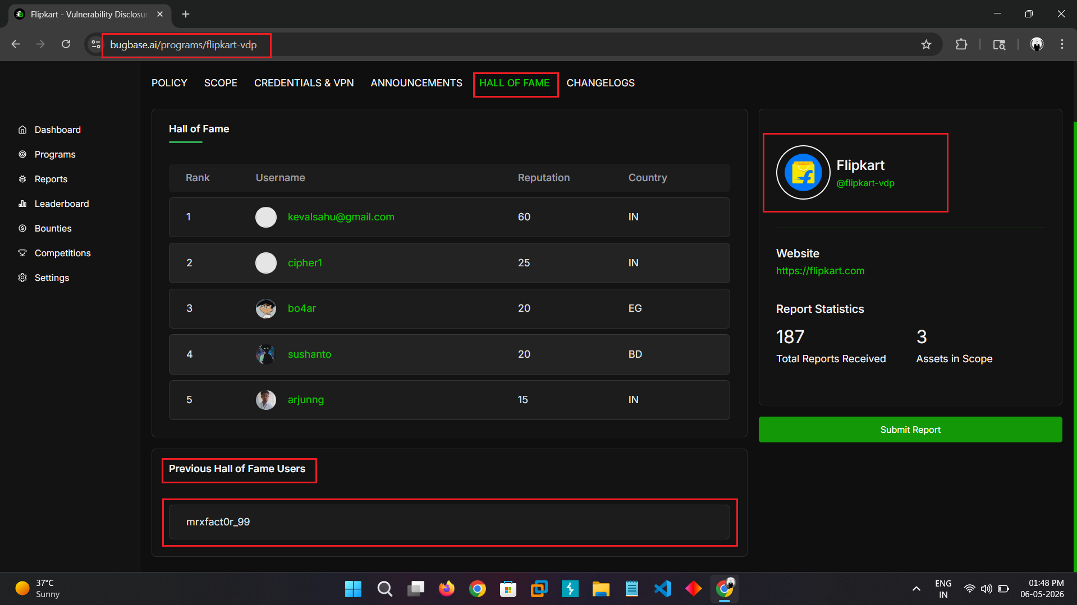Select the mrxfact0r_99 previous user row
The height and width of the screenshot is (605, 1077).
[x=449, y=522]
